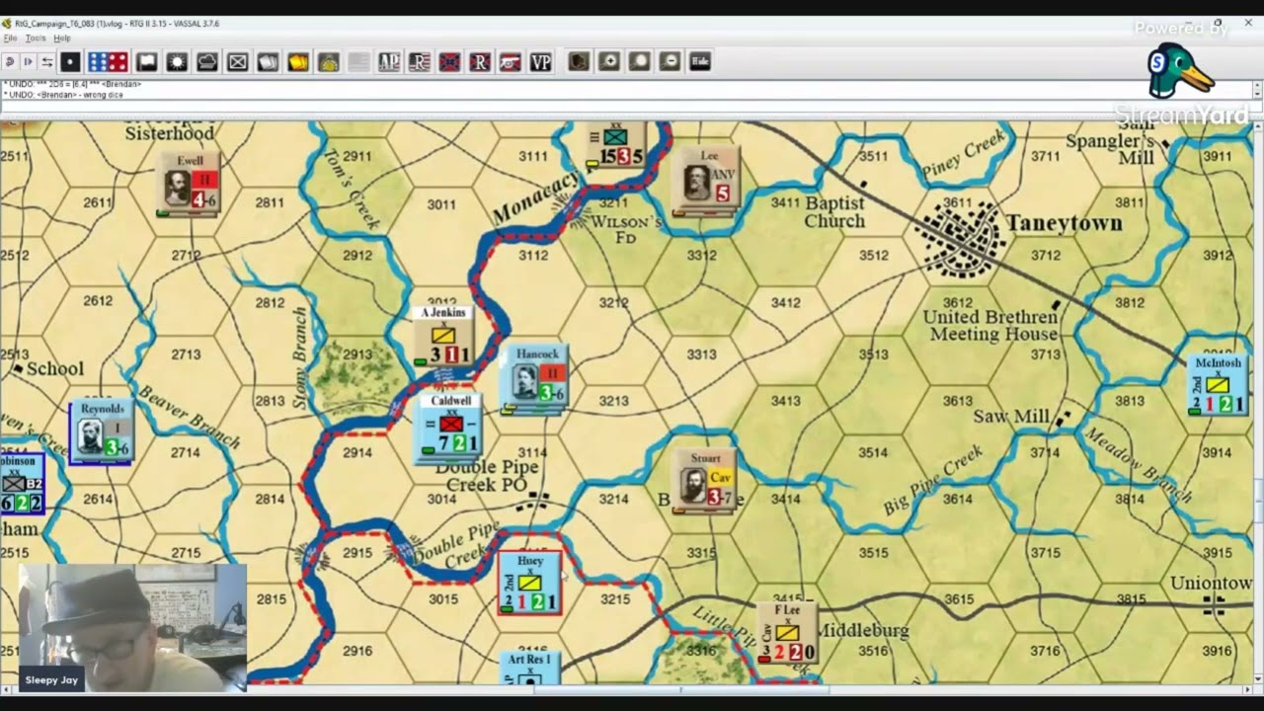Select the F Lee cavalry counter

coord(787,633)
